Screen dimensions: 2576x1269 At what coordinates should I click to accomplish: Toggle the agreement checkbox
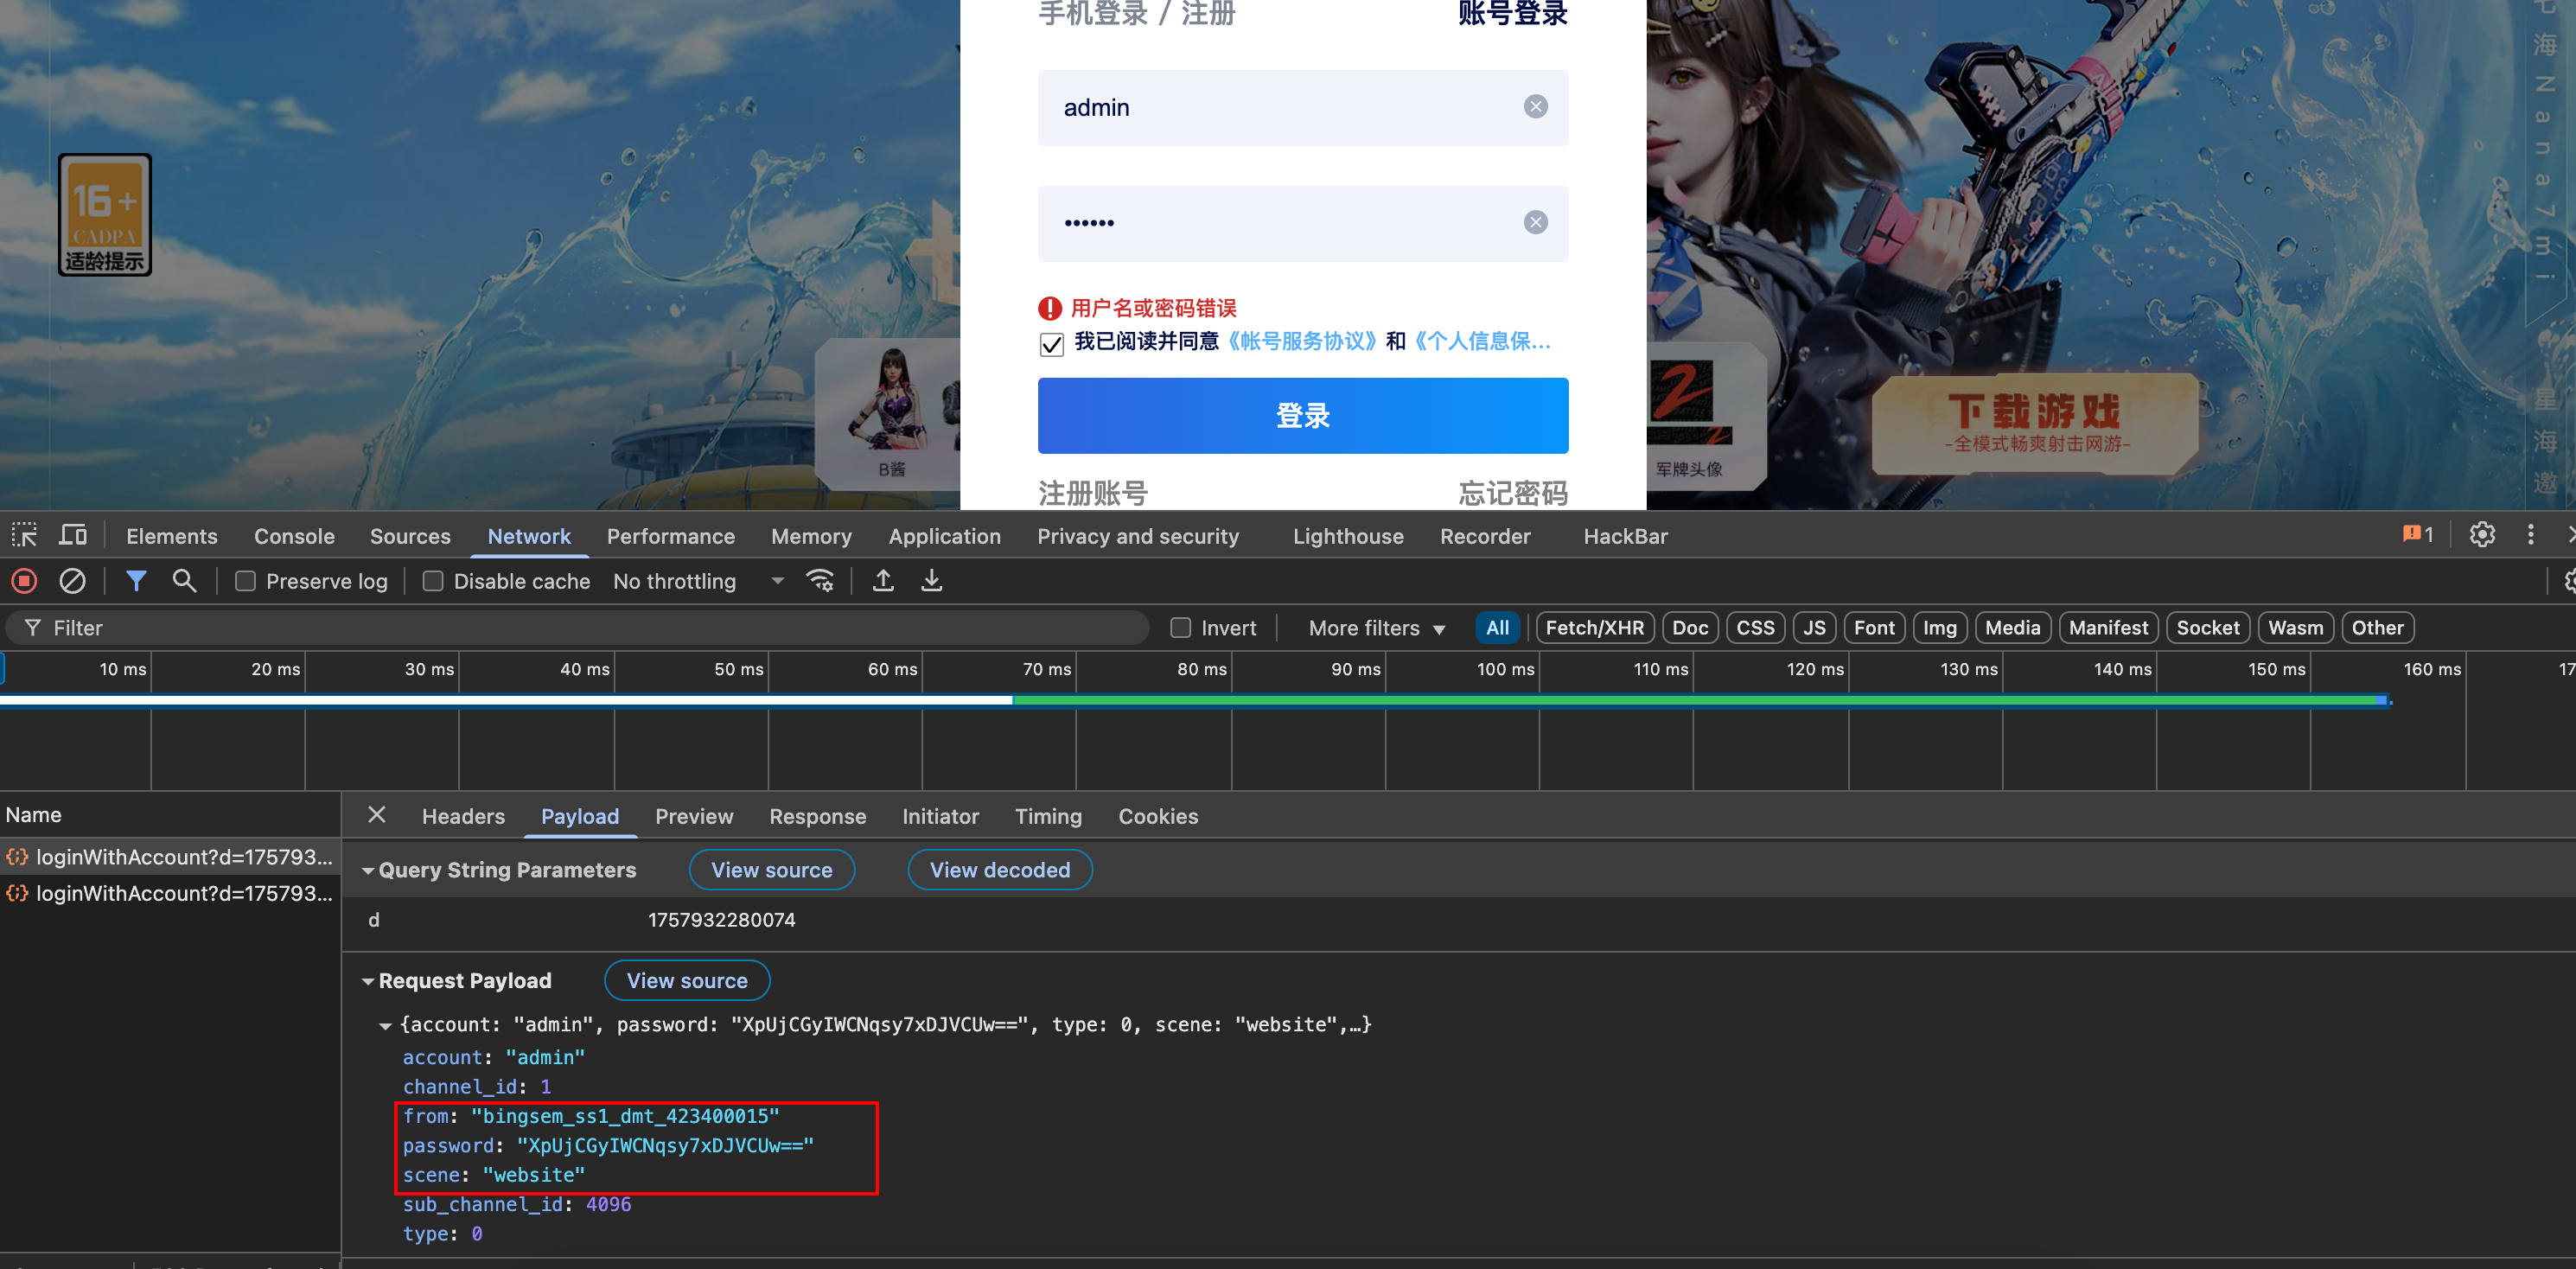(1051, 344)
